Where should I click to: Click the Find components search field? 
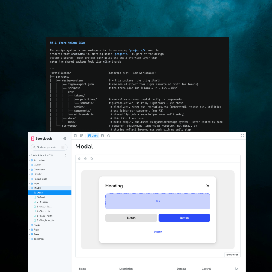click(x=49, y=147)
